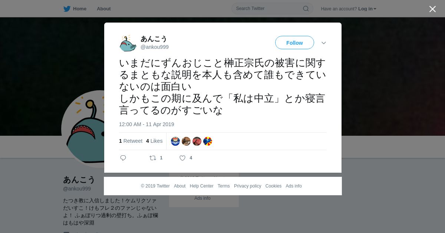The width and height of the screenshot is (445, 233).
Task: Retweet the tweet using the retweet icon
Action: click(153, 158)
